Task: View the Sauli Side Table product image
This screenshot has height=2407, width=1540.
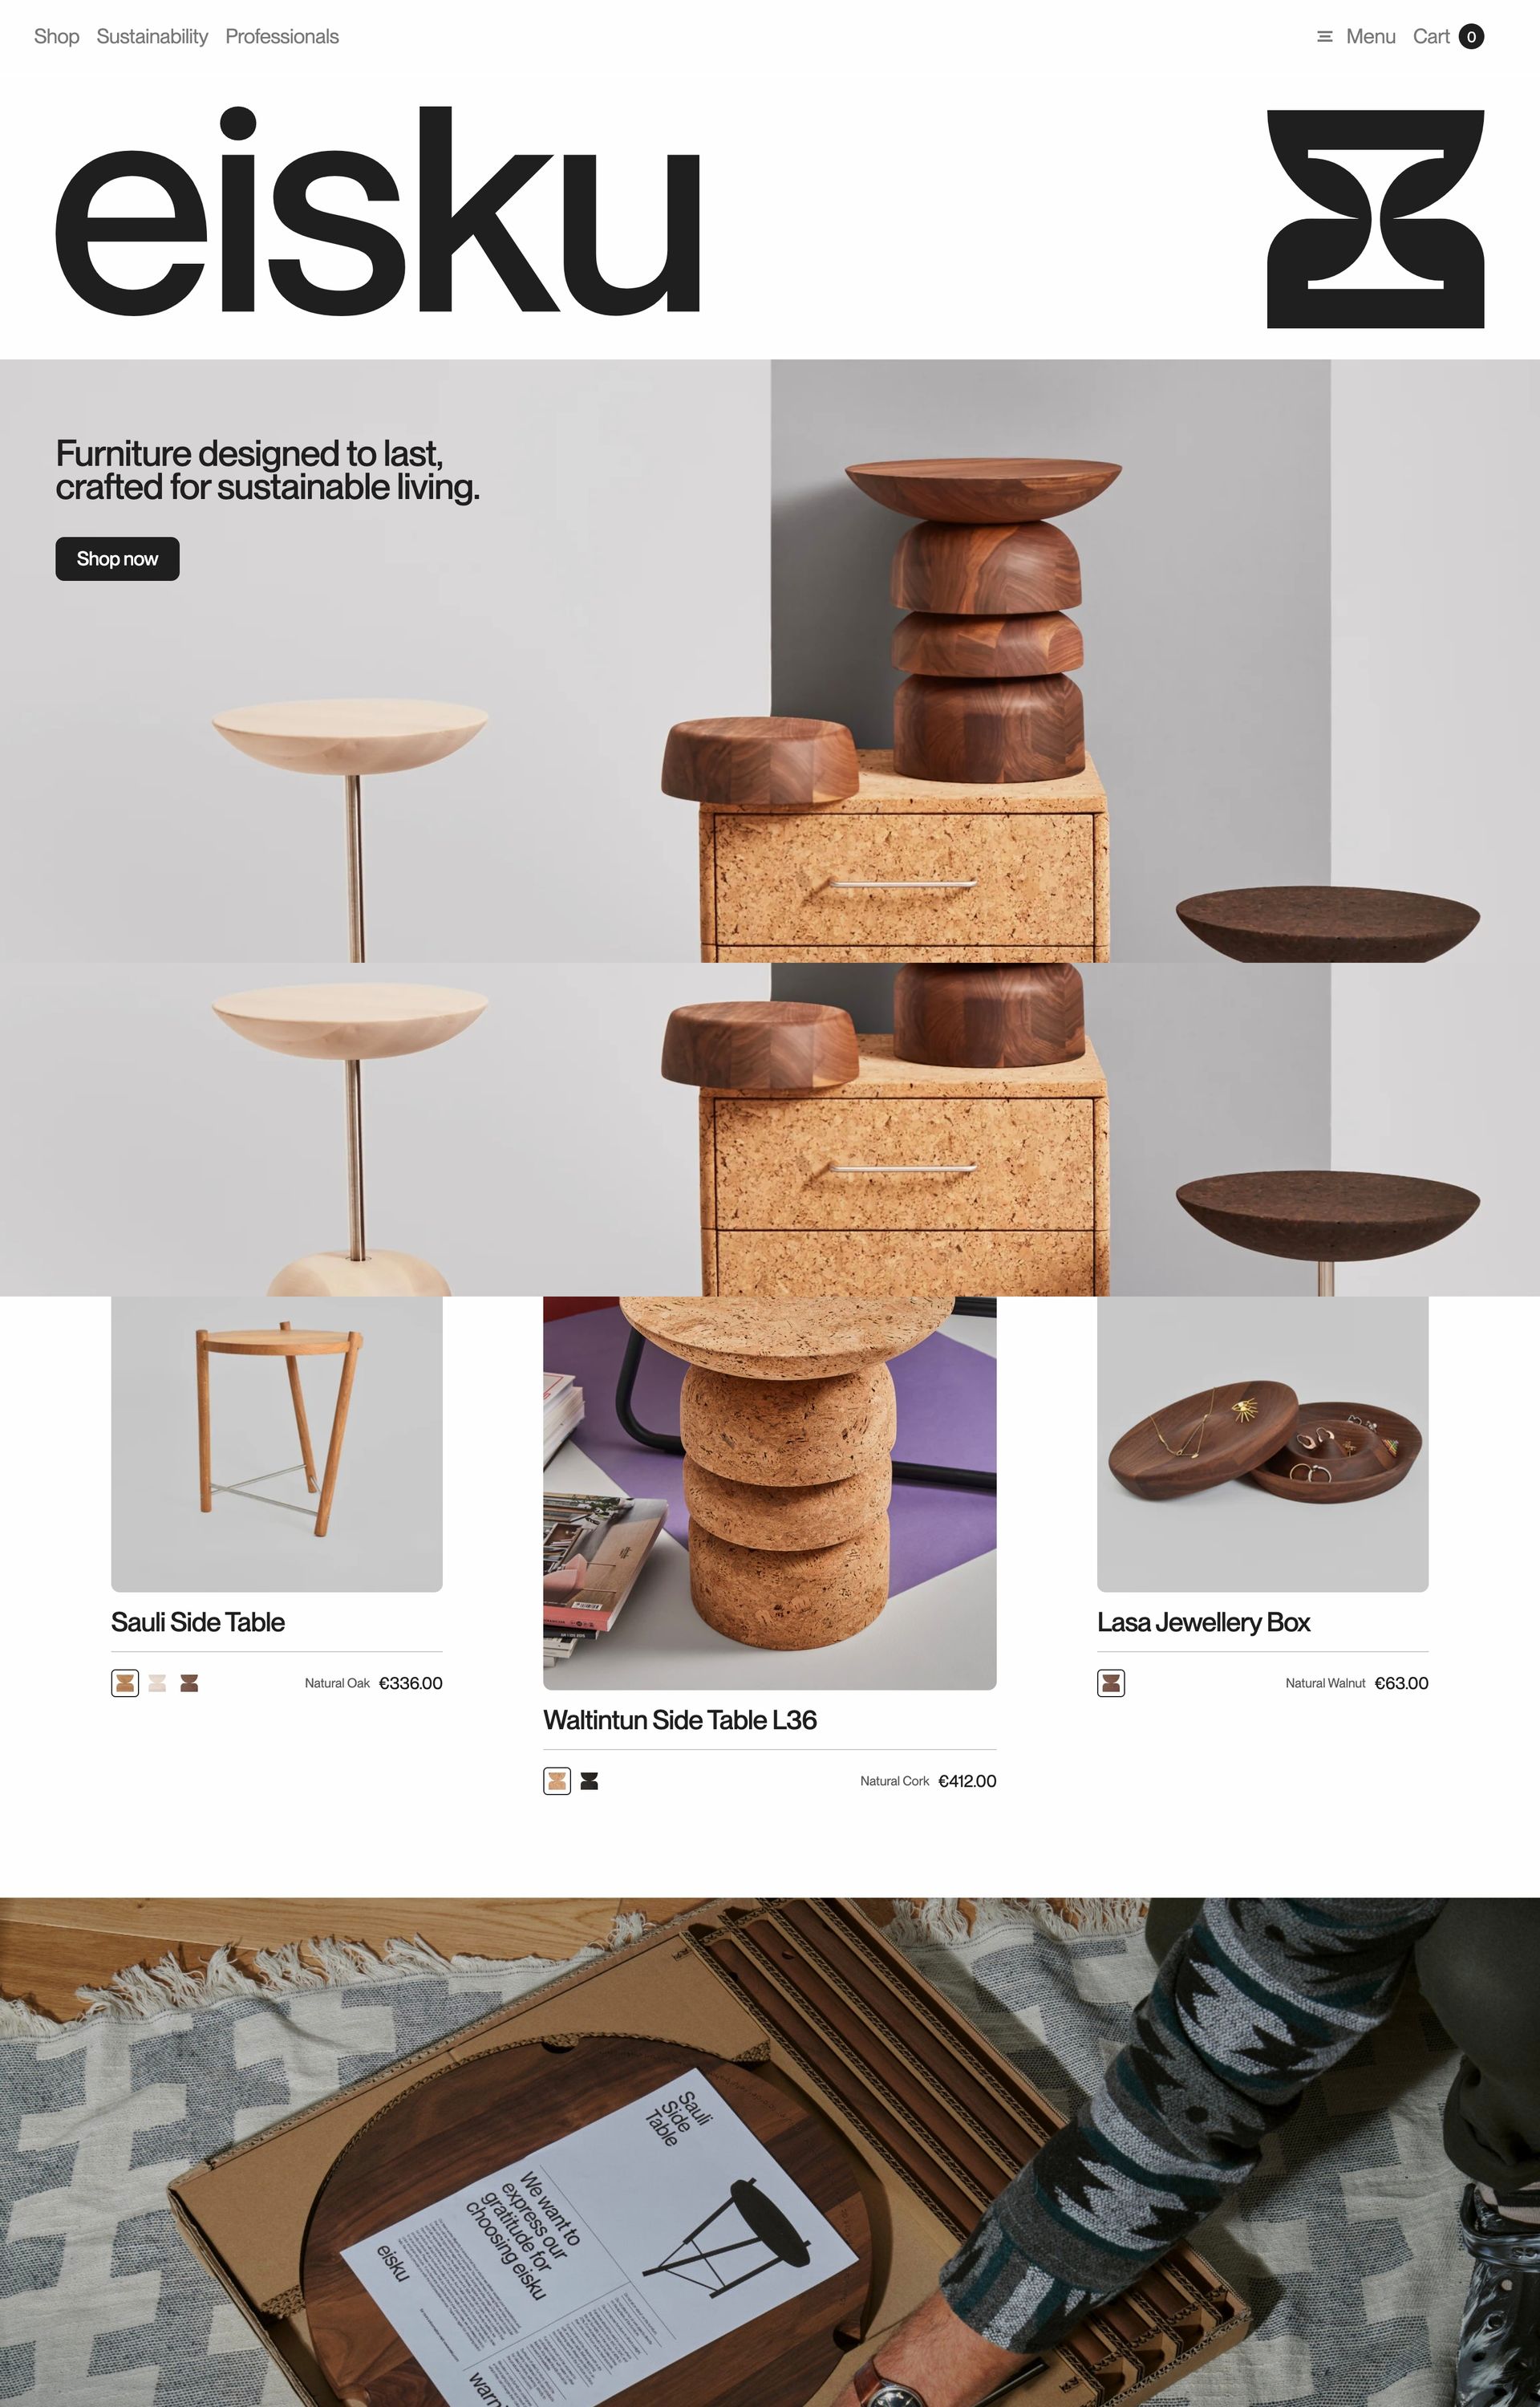Action: (x=277, y=1444)
